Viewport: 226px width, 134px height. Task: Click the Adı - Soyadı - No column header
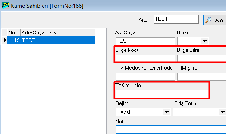point(58,32)
